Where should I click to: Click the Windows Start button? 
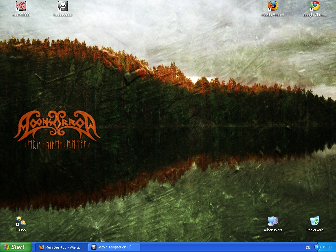[16, 247]
